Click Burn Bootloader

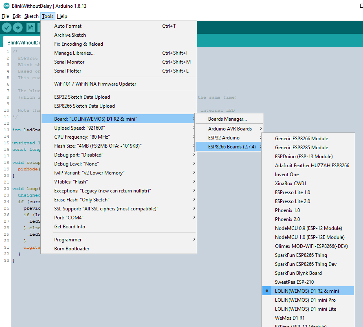coord(72,248)
